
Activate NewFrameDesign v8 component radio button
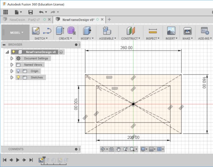pyautogui.click(x=61, y=52)
